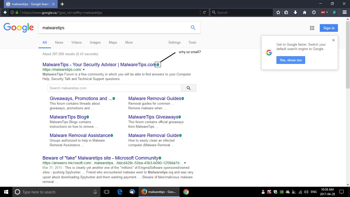350x197 pixels.
Task: Open the MalwareTips Blog sitelink
Action: click(x=68, y=117)
